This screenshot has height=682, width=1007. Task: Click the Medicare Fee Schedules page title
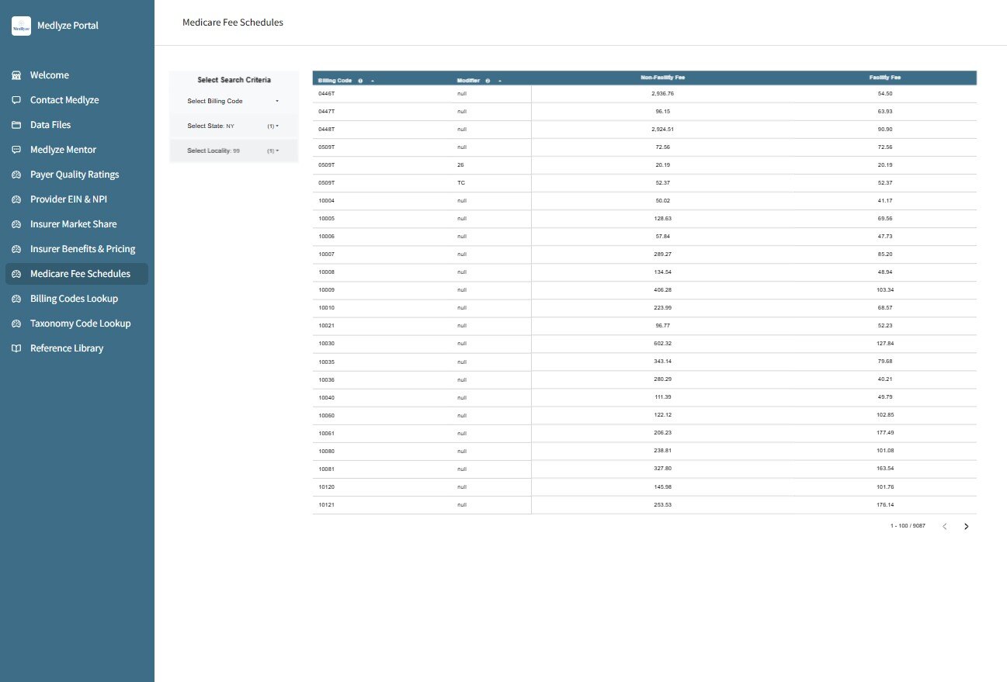coord(233,23)
